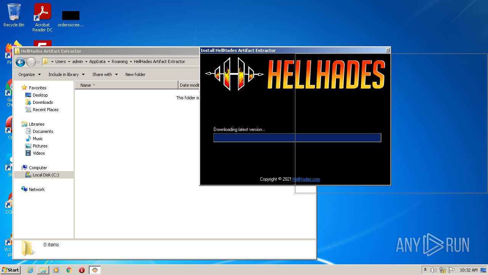Image resolution: width=488 pixels, height=275 pixels.
Task: Expand dropdown arrow after Roaming breadcrumb
Action: pyautogui.click(x=131, y=61)
